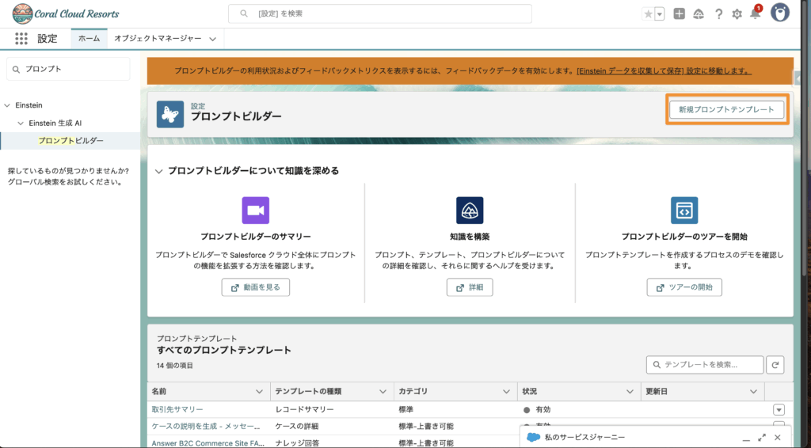Refresh the prompt template list
Image resolution: width=811 pixels, height=448 pixels.
[776, 365]
